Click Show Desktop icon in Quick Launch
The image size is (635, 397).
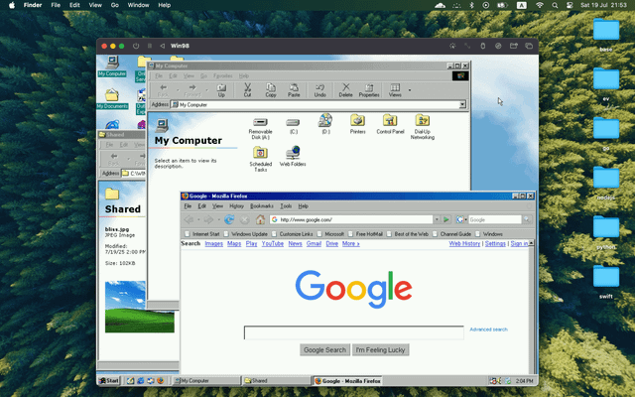click(x=130, y=381)
